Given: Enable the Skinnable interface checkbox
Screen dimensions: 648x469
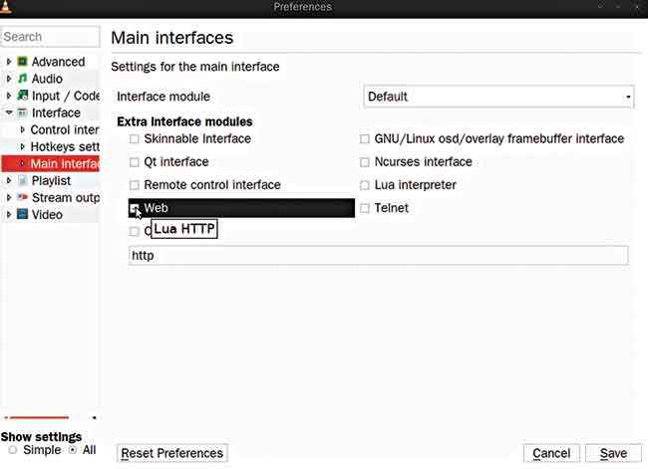Looking at the screenshot, I should point(134,138).
